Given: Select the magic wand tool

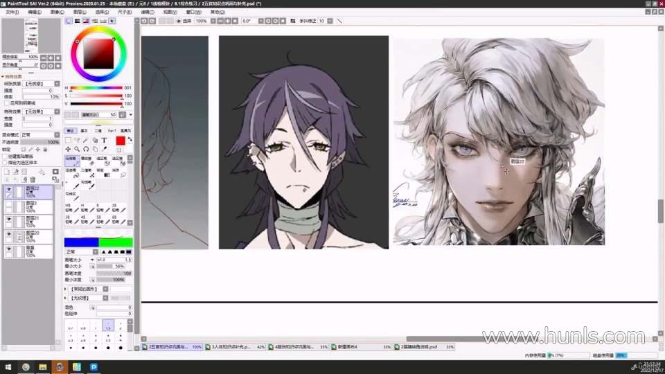Looking at the screenshot, I should coord(86,140).
